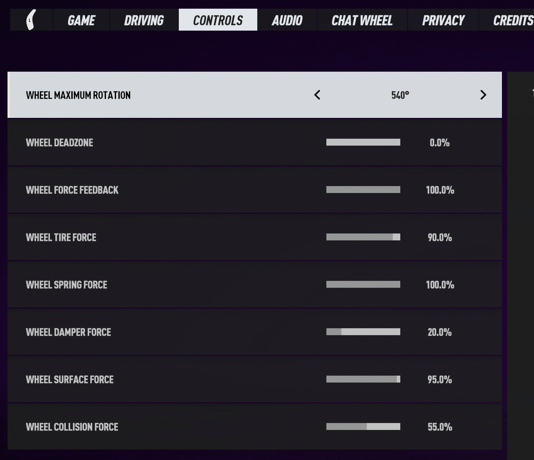The image size is (534, 460).
Task: Increase wheel maximum rotation with right arrow
Action: click(483, 95)
